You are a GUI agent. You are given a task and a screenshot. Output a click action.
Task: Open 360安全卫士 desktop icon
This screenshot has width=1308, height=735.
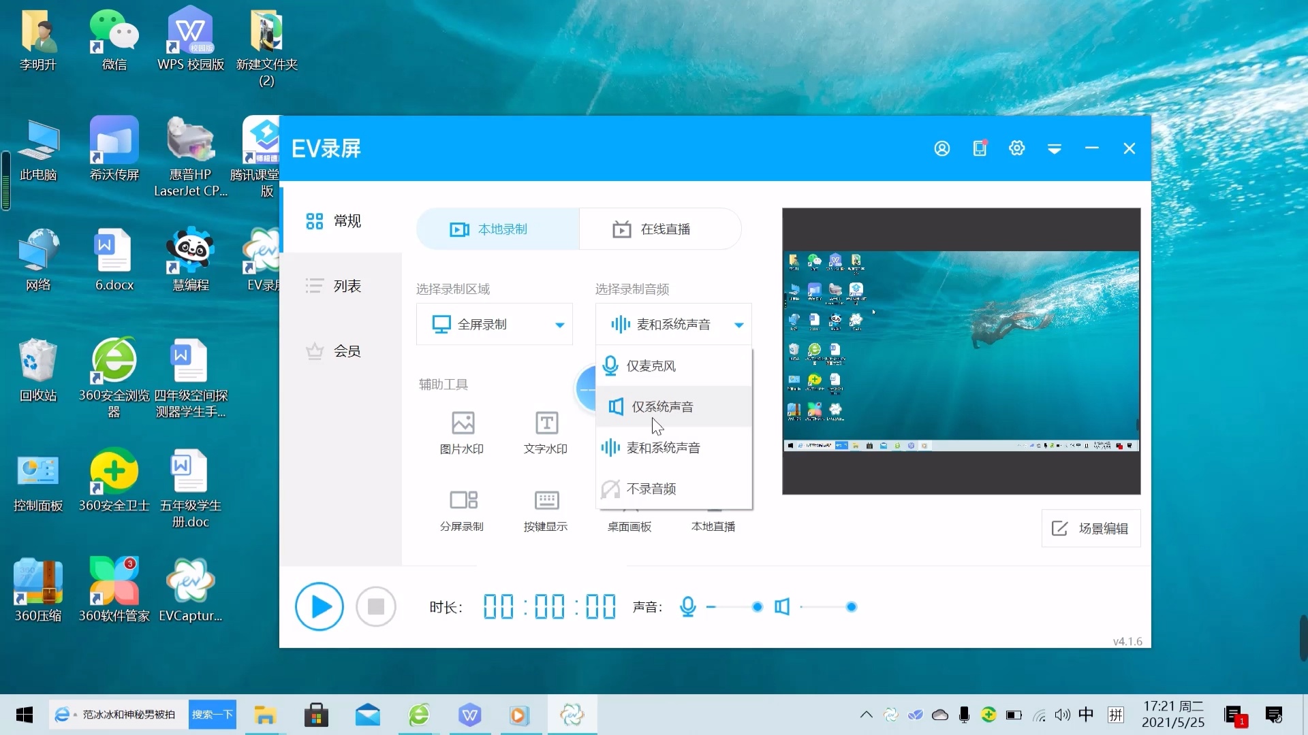(x=114, y=480)
